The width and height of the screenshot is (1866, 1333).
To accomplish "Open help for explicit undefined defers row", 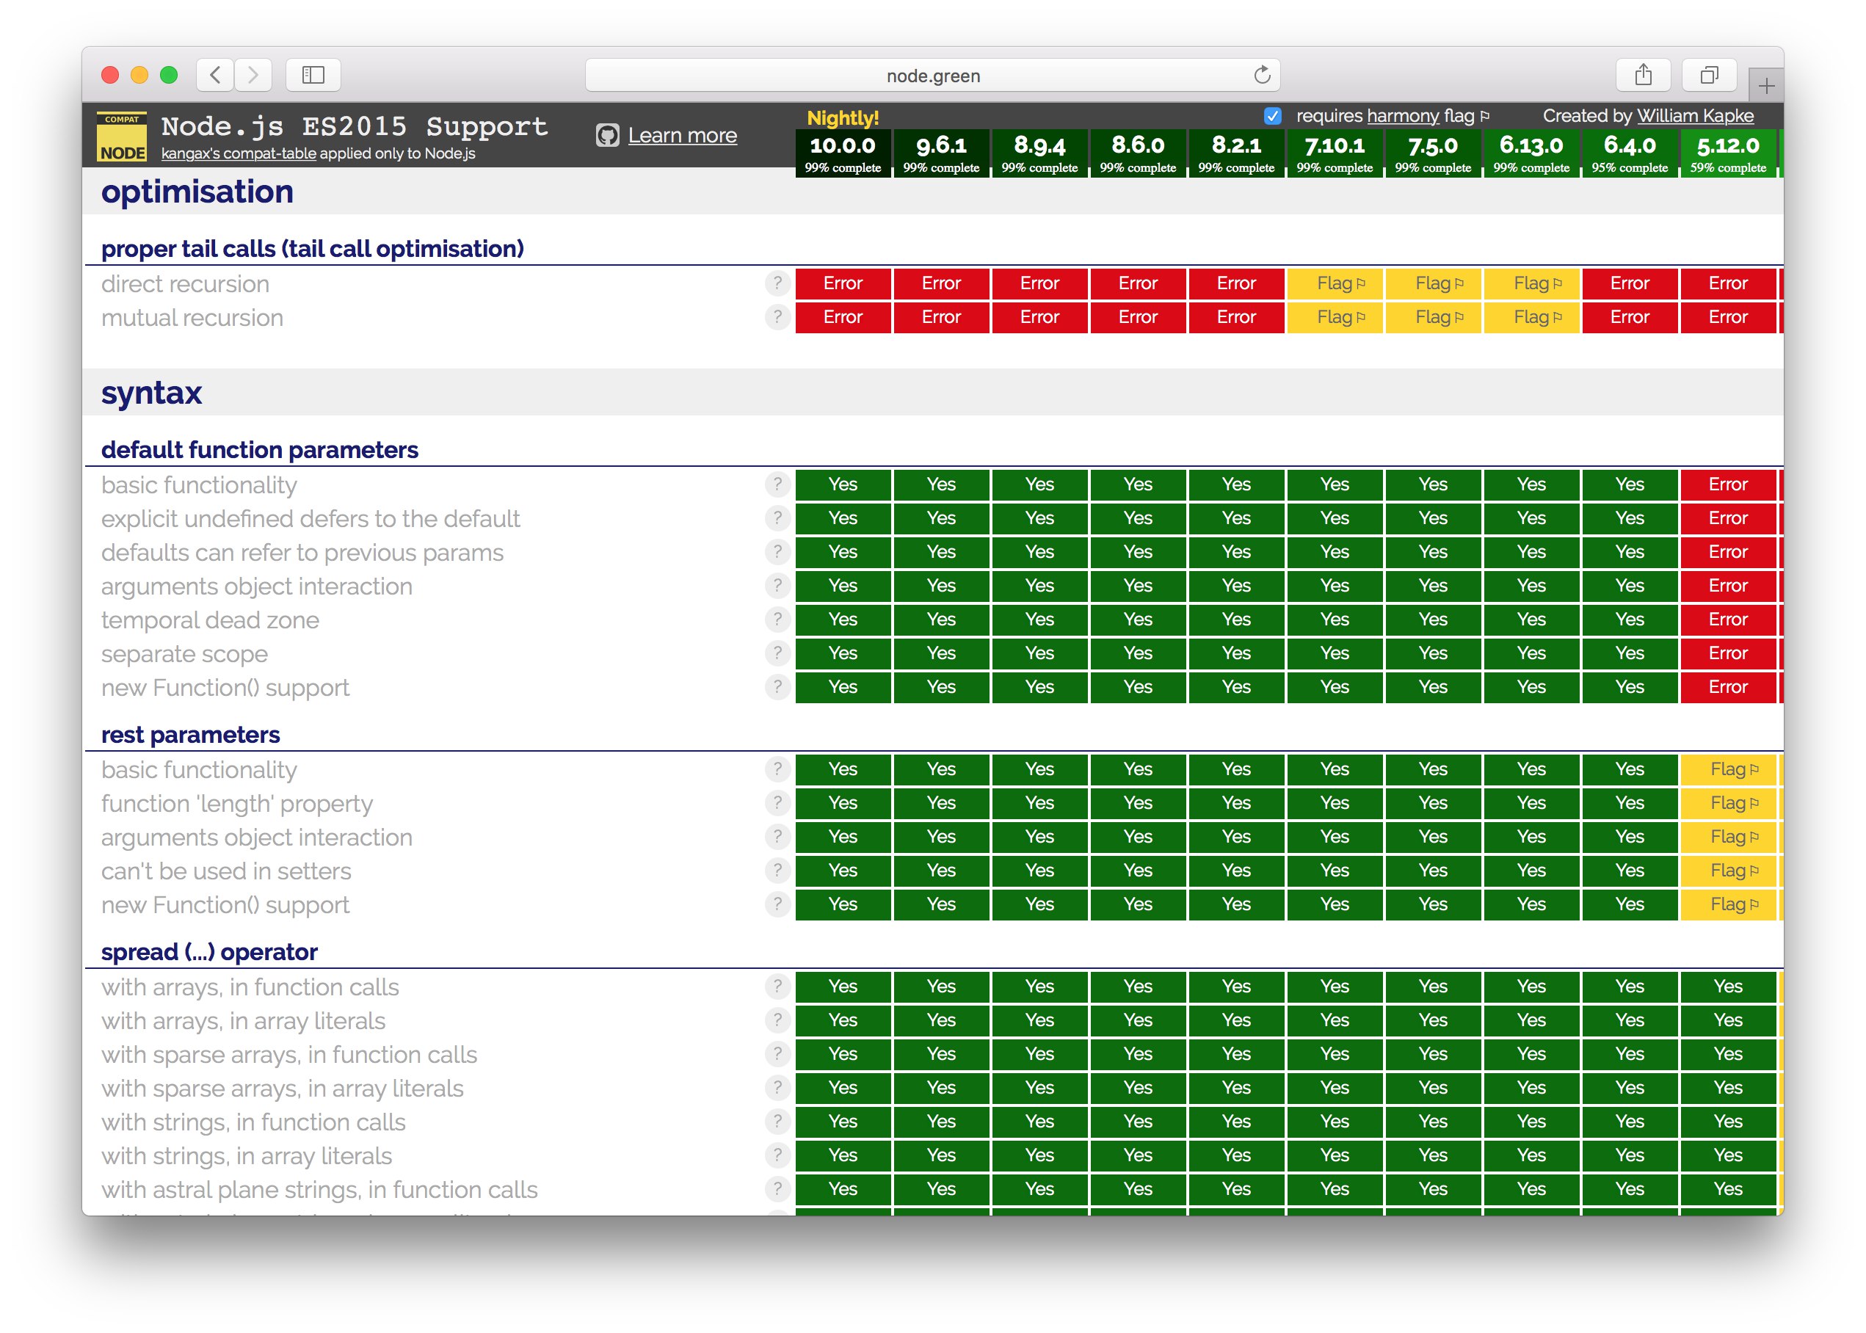I will pyautogui.click(x=777, y=518).
